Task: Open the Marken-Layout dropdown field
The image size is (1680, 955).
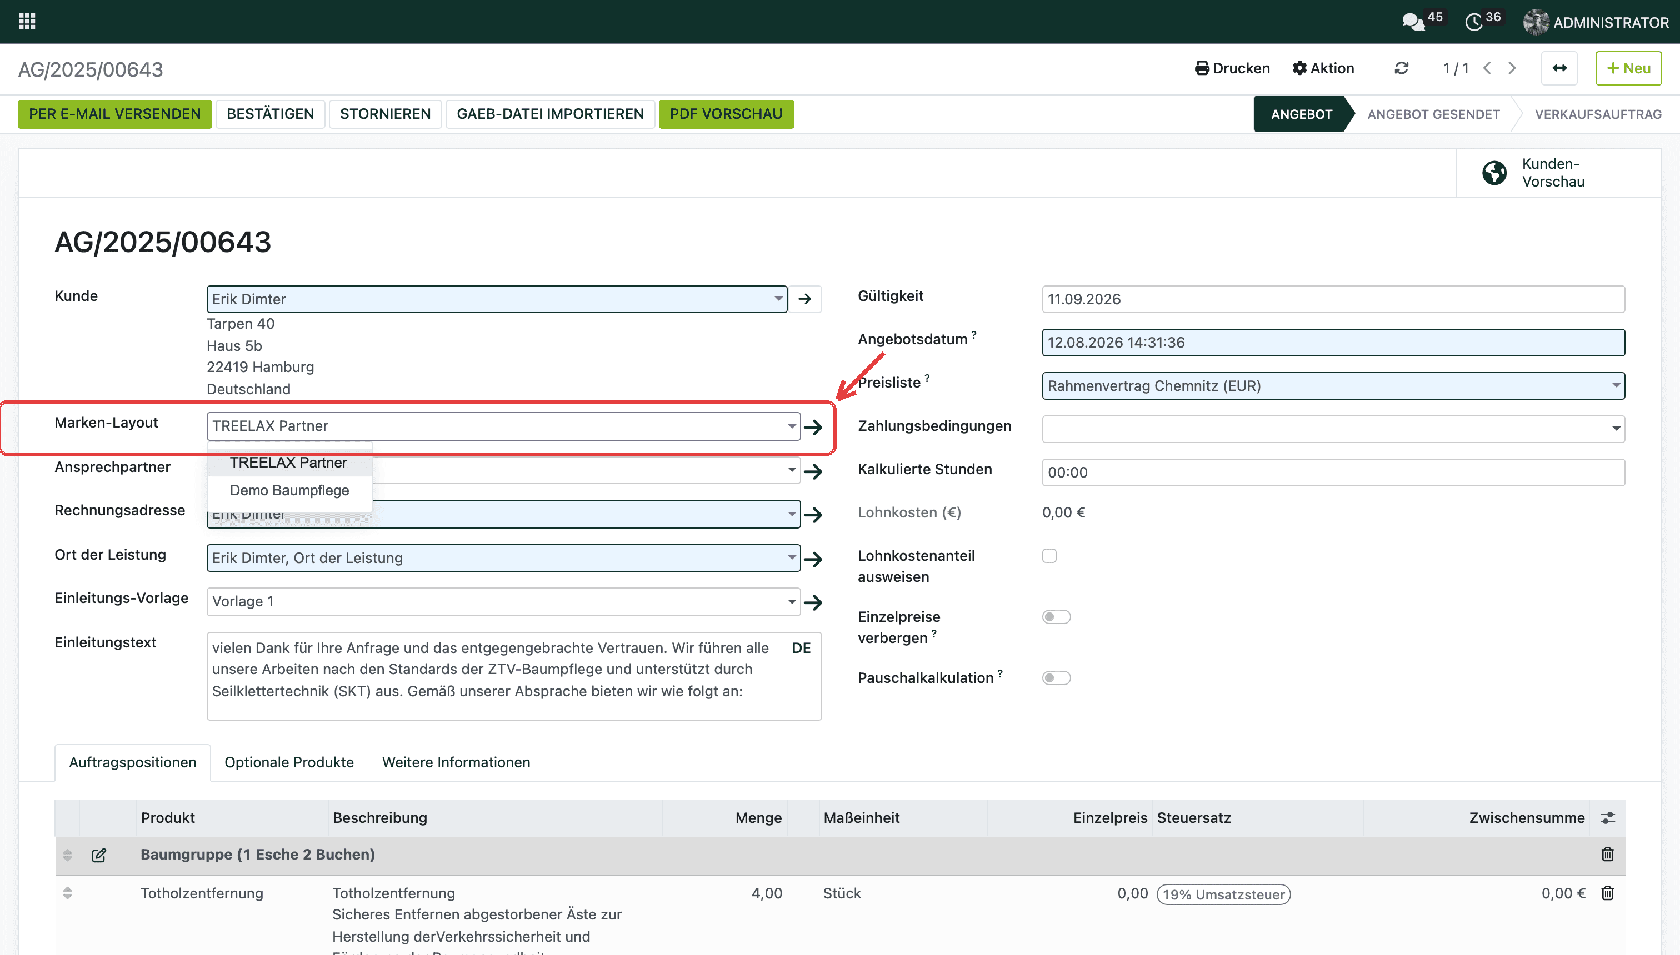Action: click(x=503, y=426)
